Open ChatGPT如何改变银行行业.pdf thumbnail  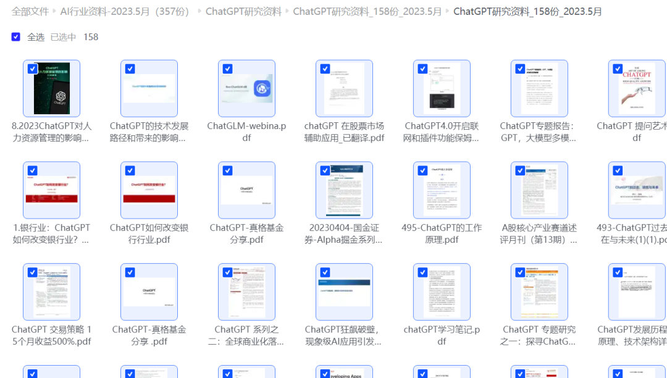pyautogui.click(x=149, y=190)
